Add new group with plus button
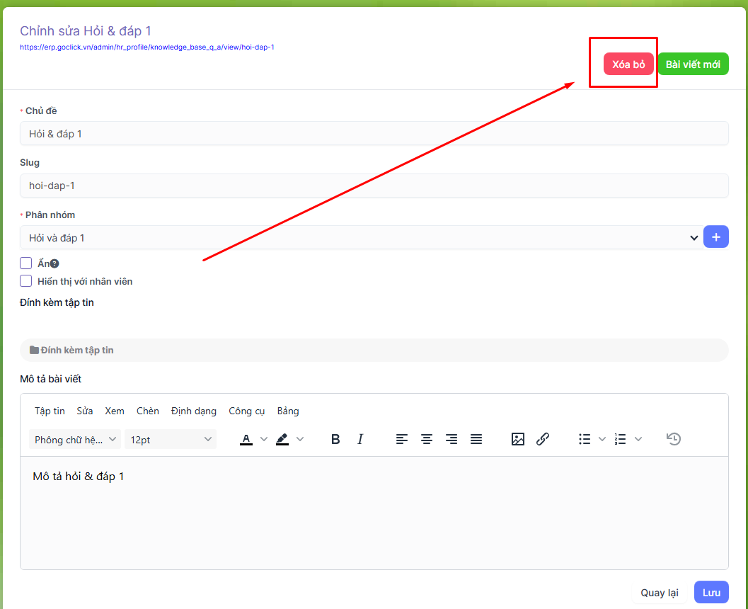The height and width of the screenshot is (609, 748). coord(715,237)
